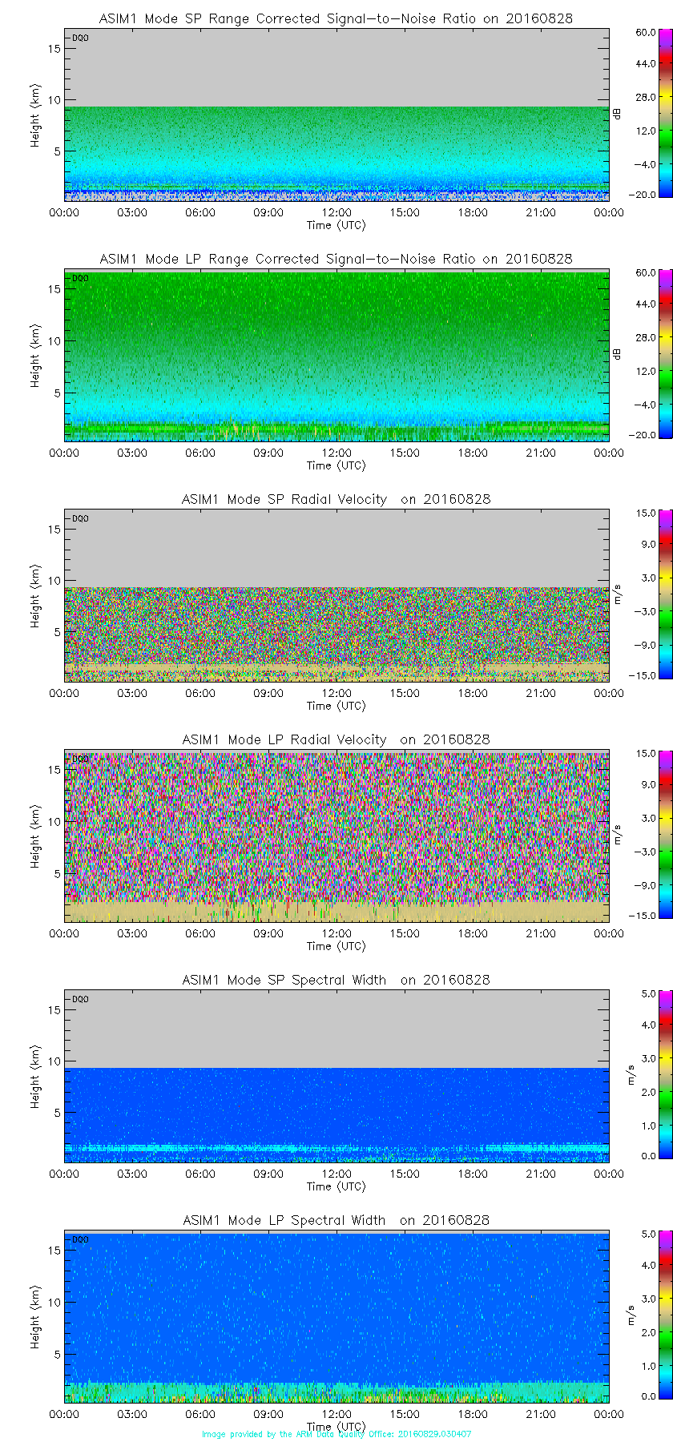Click the 12:00 tick label under the SP SNR plot
673x1442 pixels.
(x=336, y=212)
